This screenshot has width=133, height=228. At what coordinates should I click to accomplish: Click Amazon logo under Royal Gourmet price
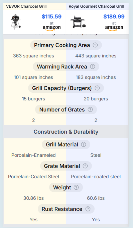point(114,28)
